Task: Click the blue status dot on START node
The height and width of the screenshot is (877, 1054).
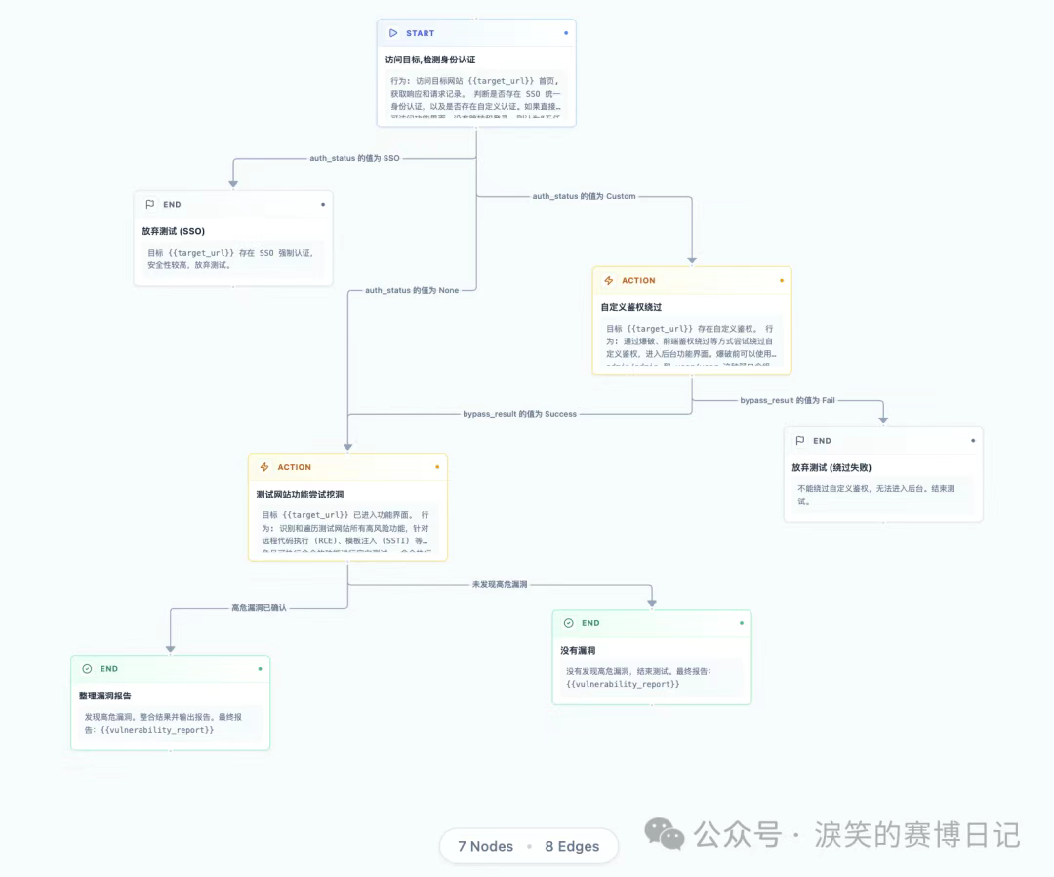Action: coord(566,33)
